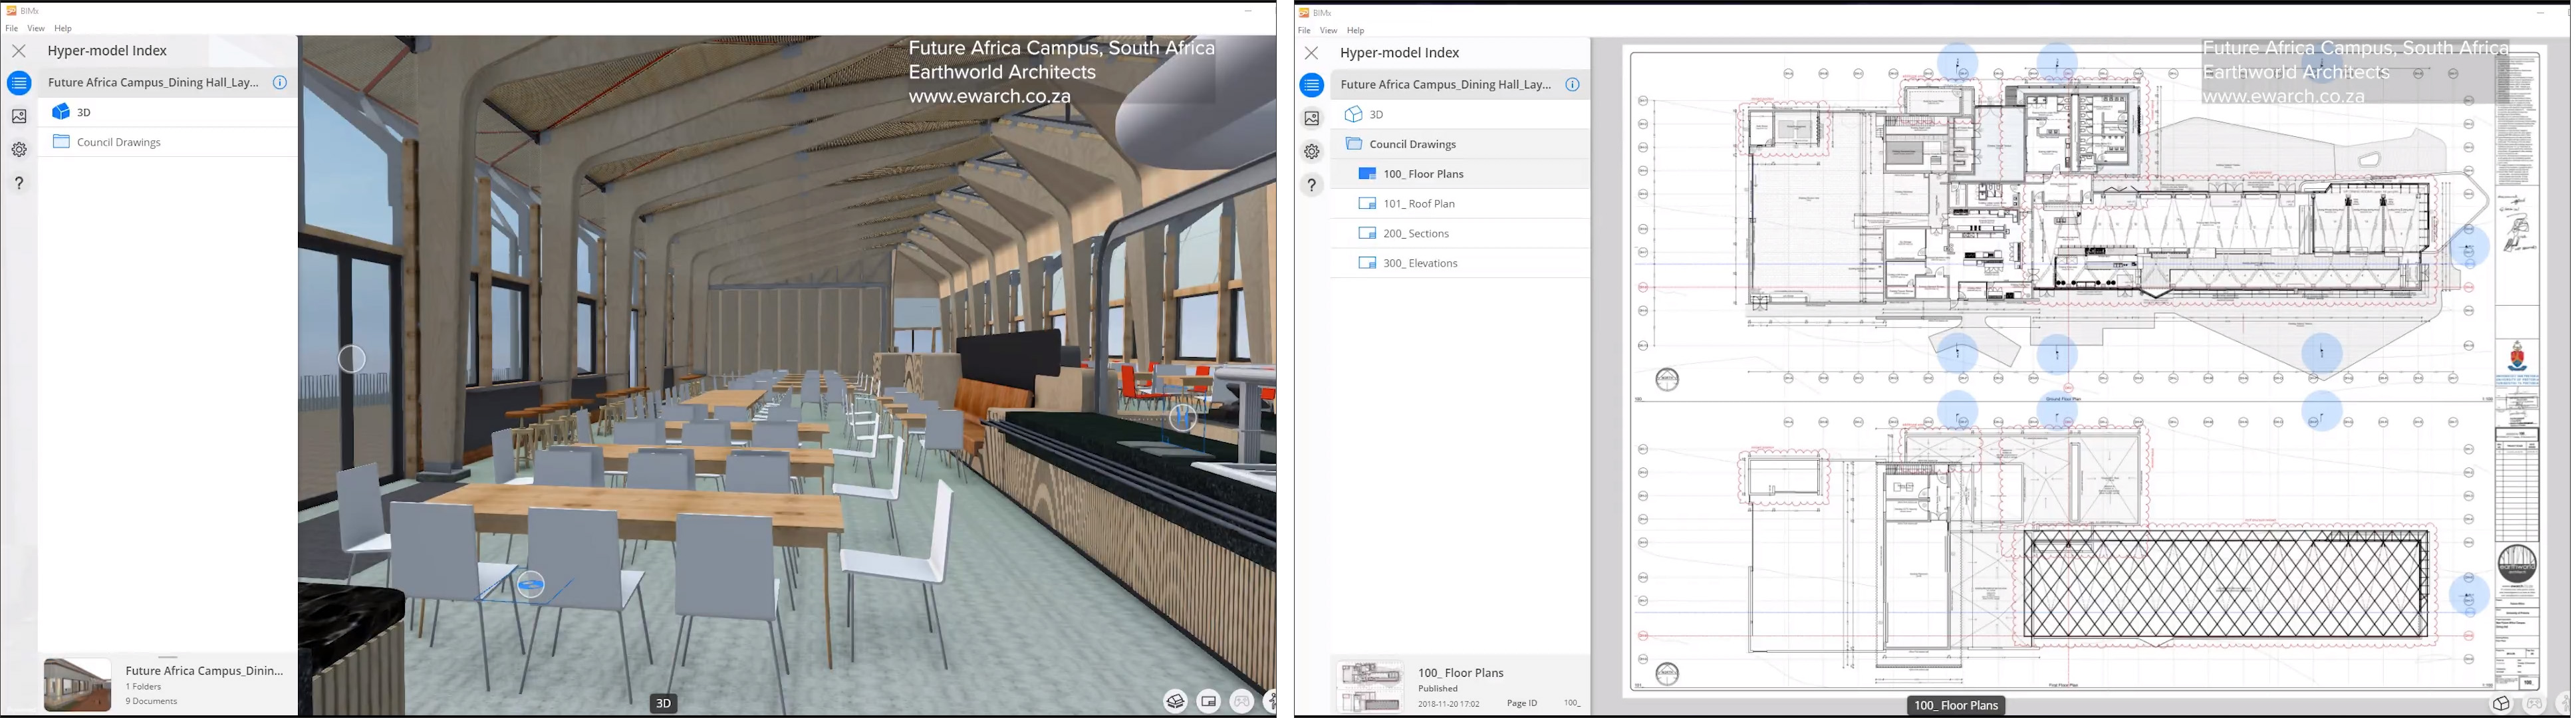Click the 'Future Africa Campus_Dinin...' title beside thumbnail
Image resolution: width=2576 pixels, height=718 pixels.
tap(204, 671)
